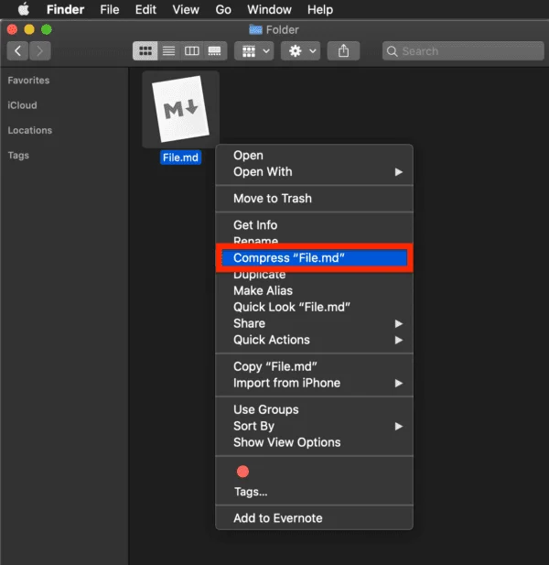Screen dimensions: 549x565
Task: Choose Tags… in context menu
Action: click(314, 492)
